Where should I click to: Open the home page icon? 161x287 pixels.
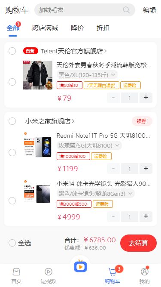click(x=16, y=272)
